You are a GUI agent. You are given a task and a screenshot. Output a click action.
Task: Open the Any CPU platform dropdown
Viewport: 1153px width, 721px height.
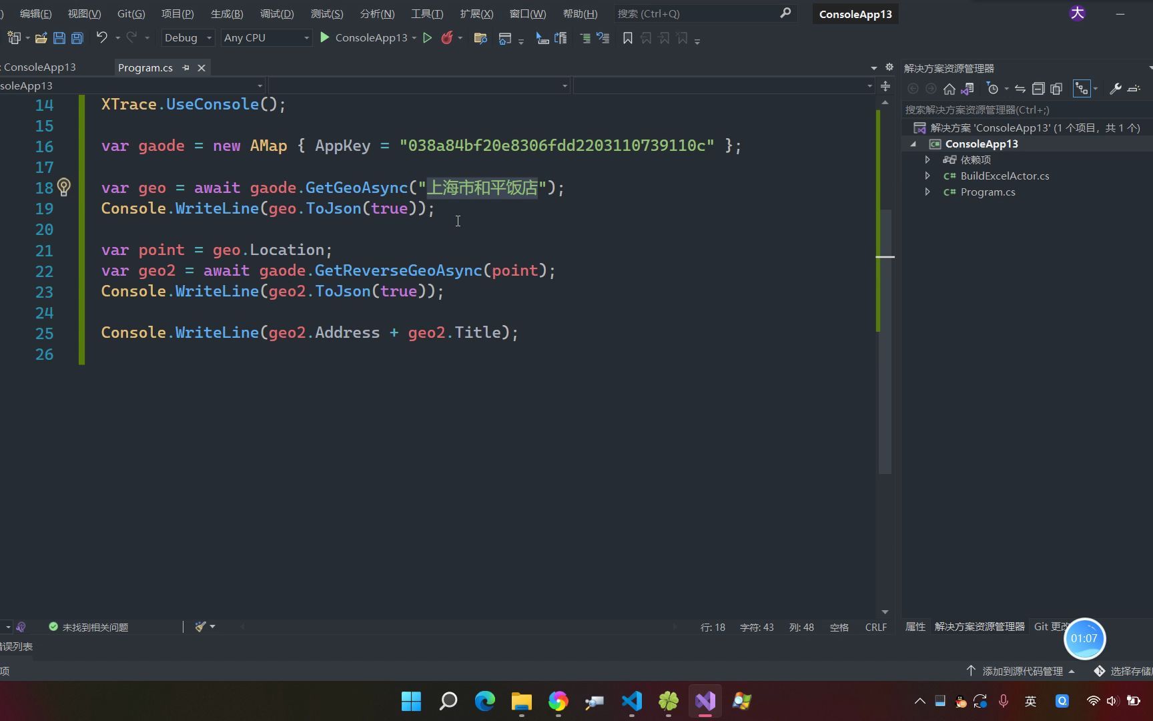pyautogui.click(x=267, y=38)
